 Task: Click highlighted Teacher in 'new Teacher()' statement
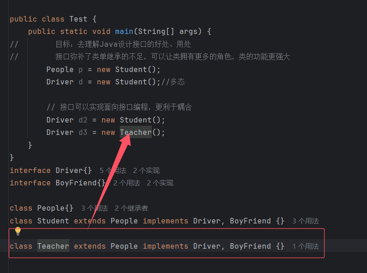click(x=136, y=132)
